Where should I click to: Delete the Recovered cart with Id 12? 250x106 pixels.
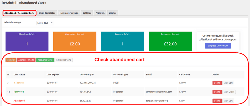(x=217, y=92)
